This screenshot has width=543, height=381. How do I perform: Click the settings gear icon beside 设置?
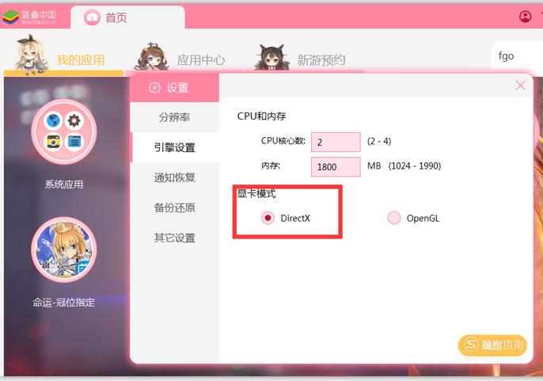[x=154, y=88]
